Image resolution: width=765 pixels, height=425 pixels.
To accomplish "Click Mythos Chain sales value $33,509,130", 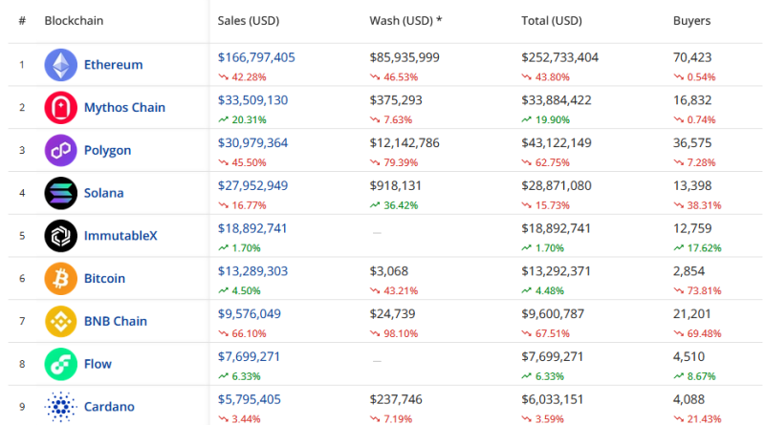I will click(x=252, y=100).
